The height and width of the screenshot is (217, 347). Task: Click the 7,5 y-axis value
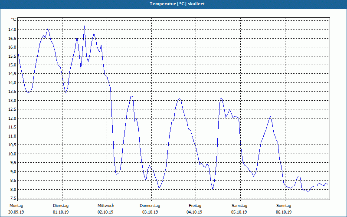pos(13,198)
